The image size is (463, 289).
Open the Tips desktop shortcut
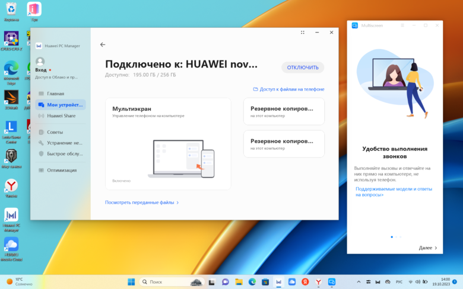click(x=34, y=12)
